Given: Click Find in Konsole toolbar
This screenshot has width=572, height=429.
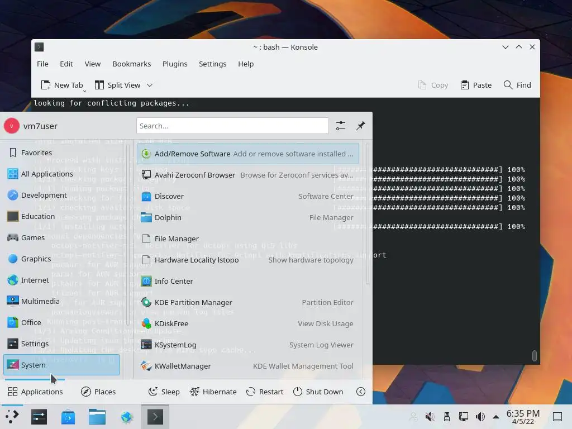Looking at the screenshot, I should (x=517, y=85).
